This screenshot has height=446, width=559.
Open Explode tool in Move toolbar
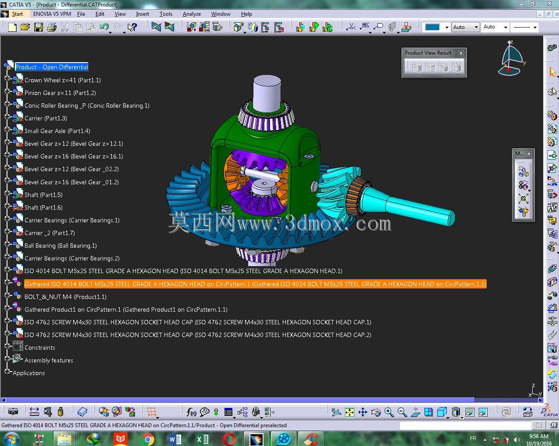[523, 198]
